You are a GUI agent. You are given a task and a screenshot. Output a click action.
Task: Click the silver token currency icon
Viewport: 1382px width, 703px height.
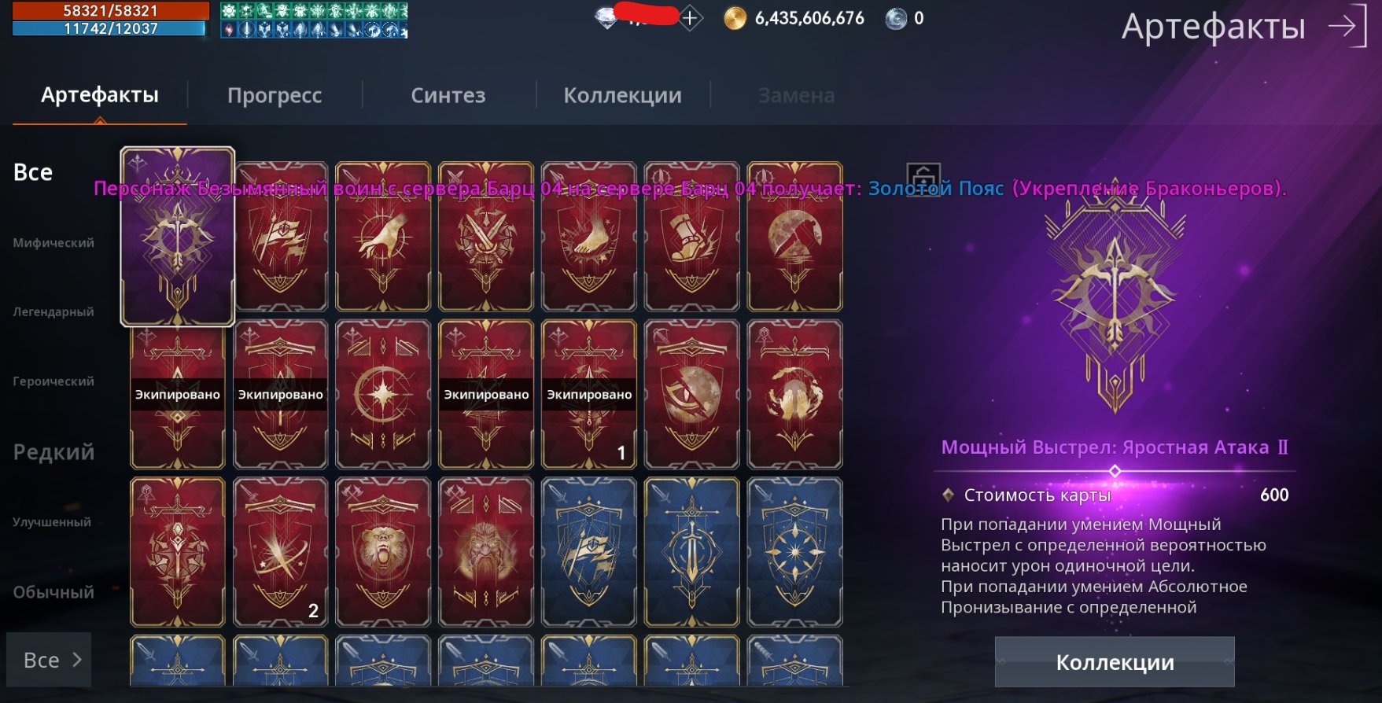tap(896, 18)
